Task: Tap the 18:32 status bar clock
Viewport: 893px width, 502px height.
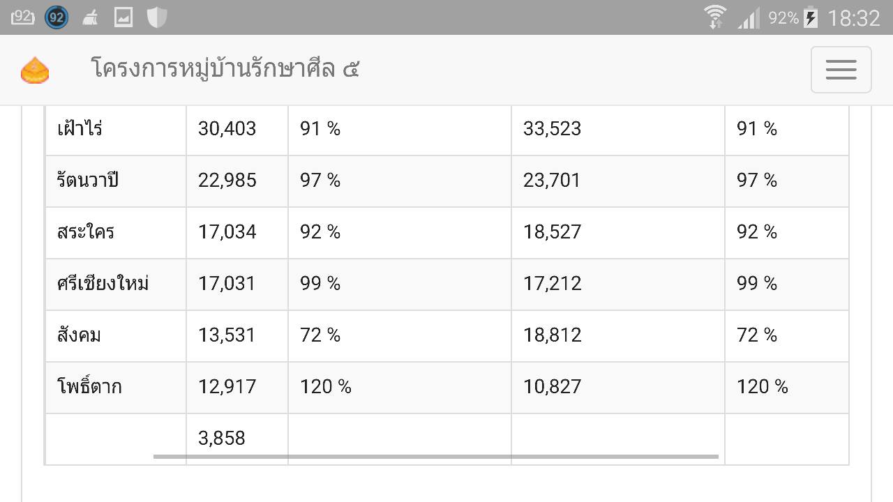Action: pyautogui.click(x=854, y=17)
